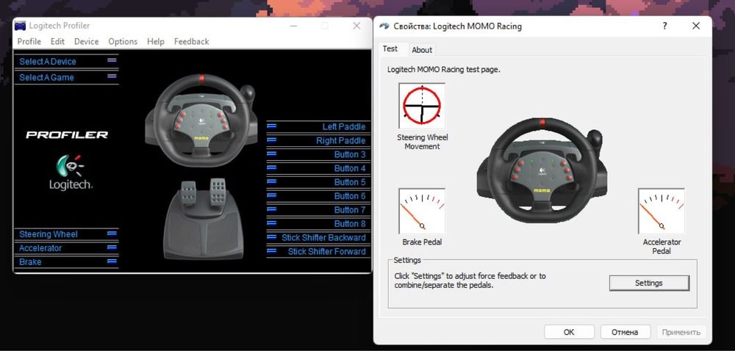
Task: Click the blue icon beside Select A Game
Action: coord(112,76)
